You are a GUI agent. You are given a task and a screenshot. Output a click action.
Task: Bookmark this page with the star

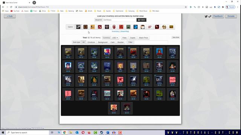point(186,7)
